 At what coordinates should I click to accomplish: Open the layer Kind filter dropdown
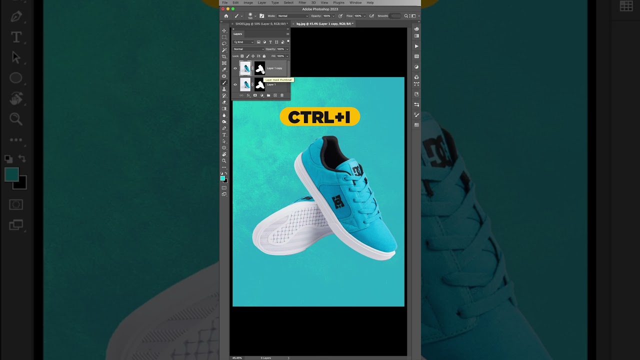click(x=243, y=42)
